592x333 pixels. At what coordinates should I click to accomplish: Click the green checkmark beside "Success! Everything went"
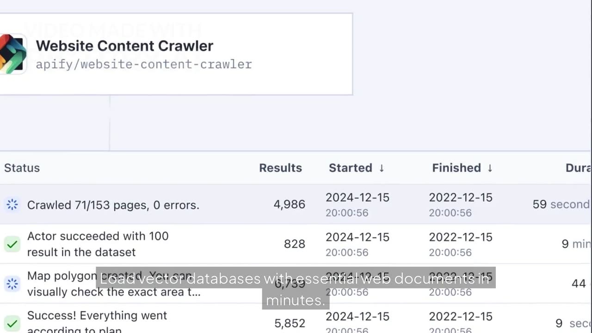point(12,323)
